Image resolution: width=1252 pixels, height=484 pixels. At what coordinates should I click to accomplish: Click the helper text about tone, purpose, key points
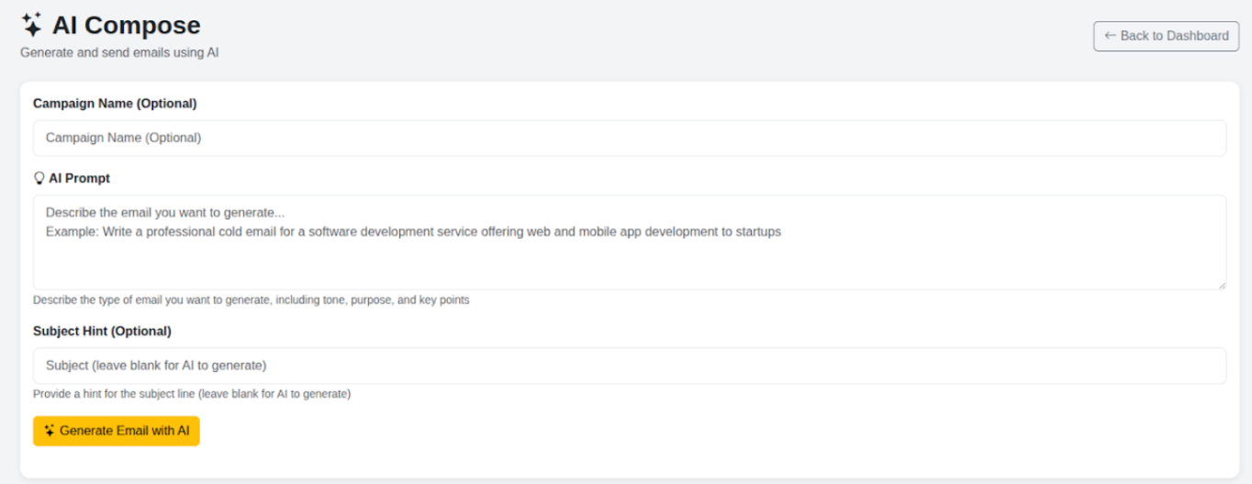[x=251, y=300]
